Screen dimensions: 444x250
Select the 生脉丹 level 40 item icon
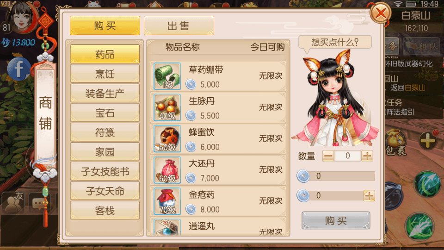point(167,107)
